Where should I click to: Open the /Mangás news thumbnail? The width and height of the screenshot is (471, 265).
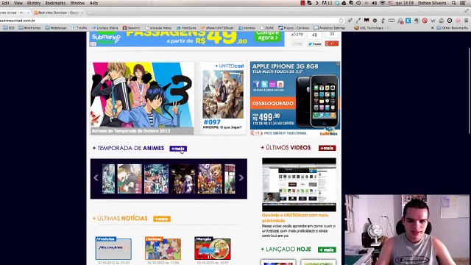pos(213,248)
